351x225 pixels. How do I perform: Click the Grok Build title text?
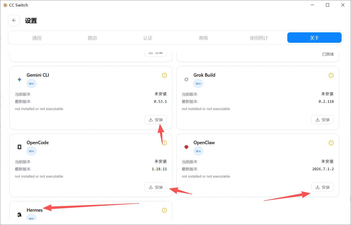point(204,75)
